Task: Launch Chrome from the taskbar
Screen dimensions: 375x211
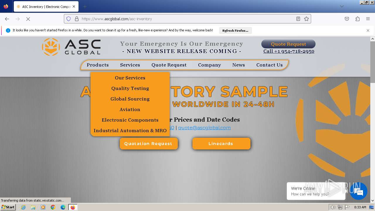Action: pos(53,207)
